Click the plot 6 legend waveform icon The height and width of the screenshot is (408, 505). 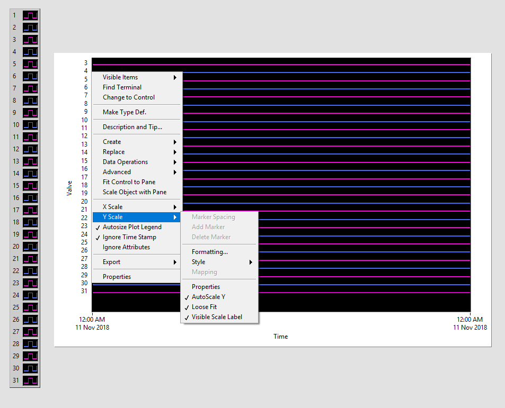point(30,77)
